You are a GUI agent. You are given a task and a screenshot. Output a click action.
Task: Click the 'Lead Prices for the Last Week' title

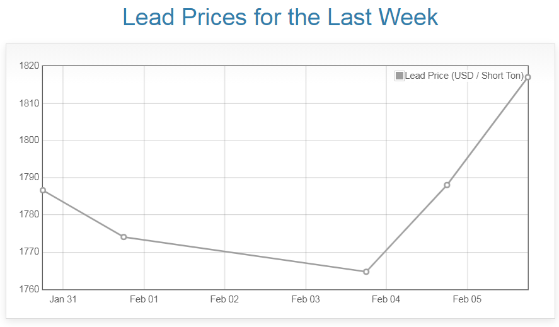point(280,17)
